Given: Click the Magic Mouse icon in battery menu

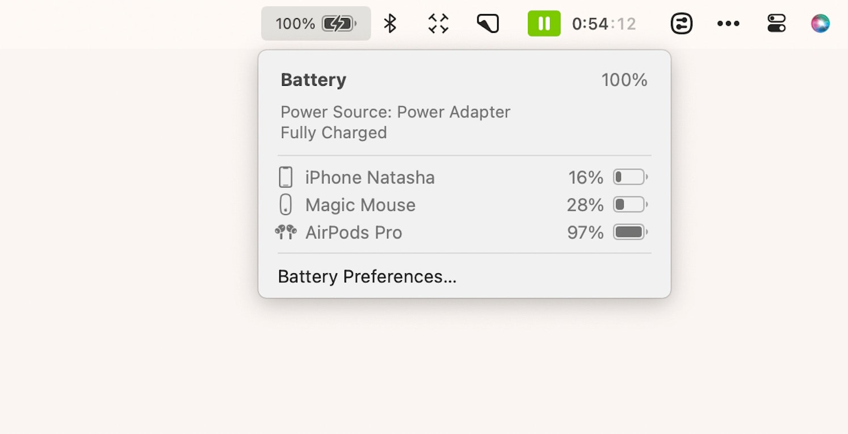Looking at the screenshot, I should pos(286,205).
